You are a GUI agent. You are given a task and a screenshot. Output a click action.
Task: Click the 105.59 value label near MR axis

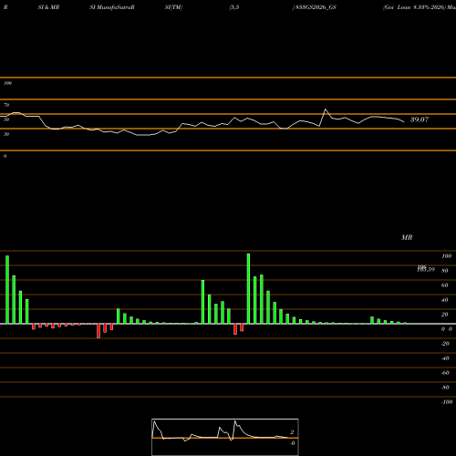(x=426, y=269)
